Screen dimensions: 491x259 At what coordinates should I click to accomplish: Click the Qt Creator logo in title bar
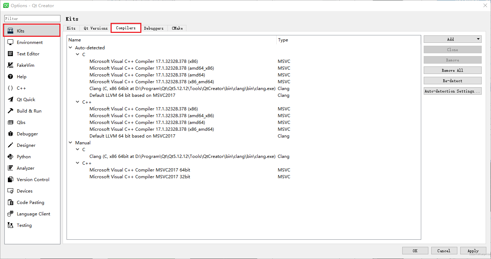[x=6, y=5]
